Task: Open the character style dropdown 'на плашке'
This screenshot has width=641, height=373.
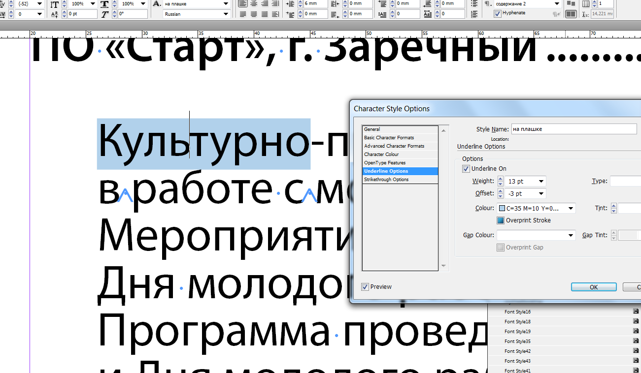Action: (x=197, y=3)
